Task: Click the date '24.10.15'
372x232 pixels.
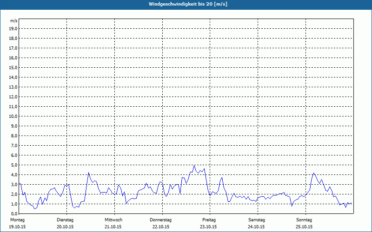Action: 256,227
